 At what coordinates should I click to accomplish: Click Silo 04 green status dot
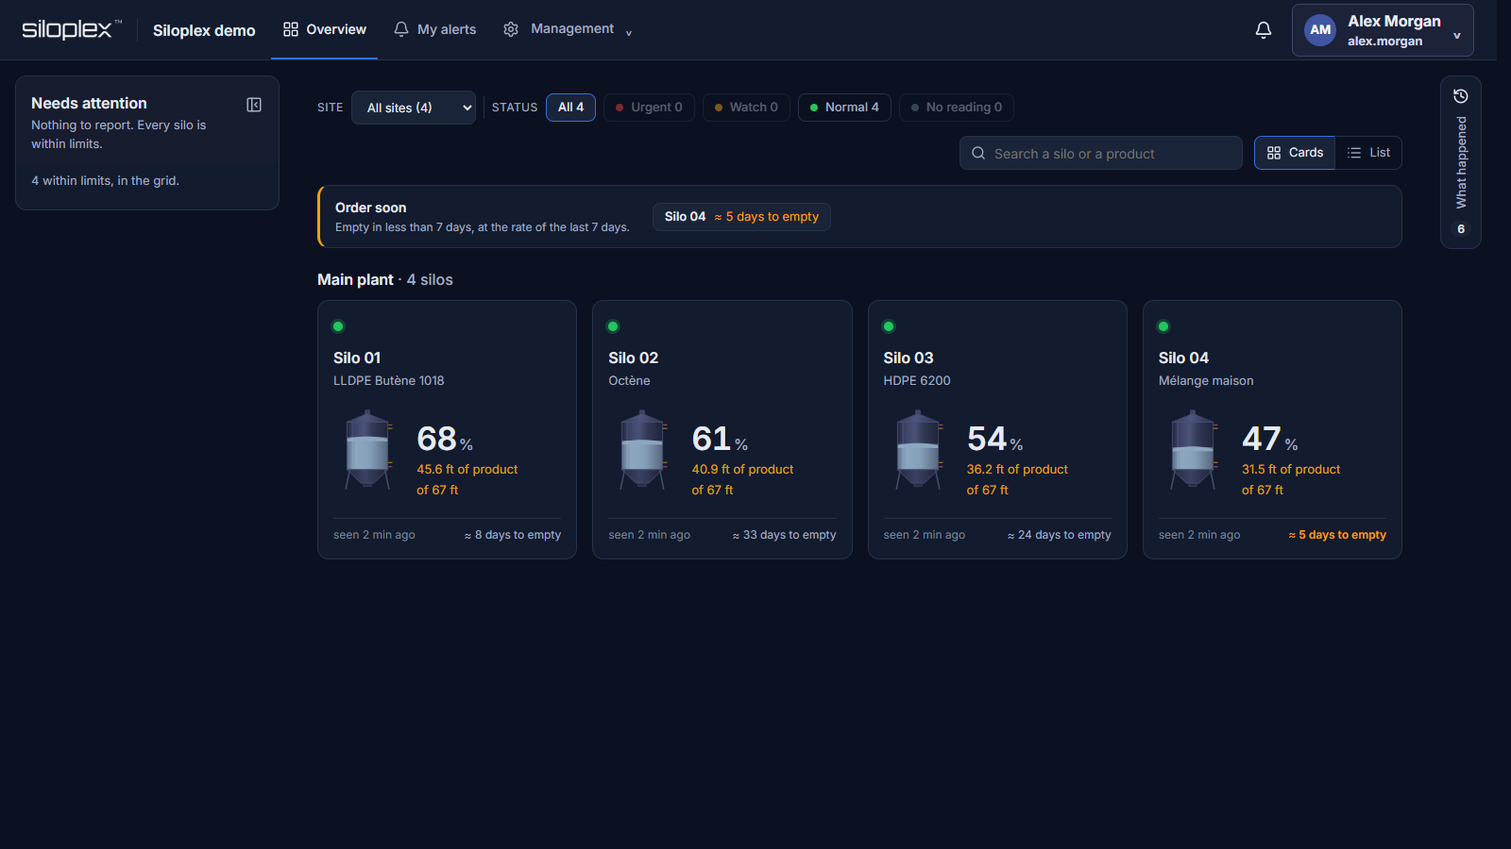[1163, 326]
